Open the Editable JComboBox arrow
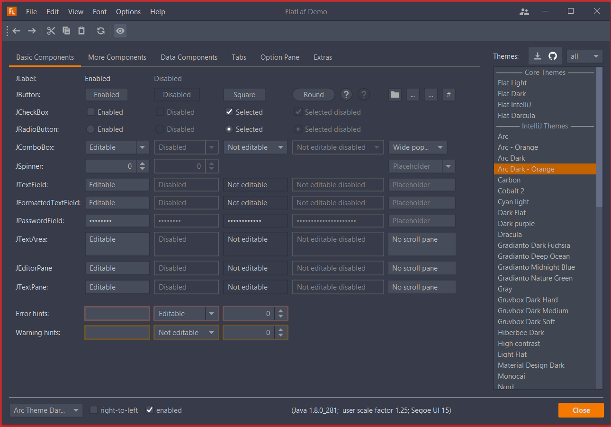The height and width of the screenshot is (427, 611). 143,147
